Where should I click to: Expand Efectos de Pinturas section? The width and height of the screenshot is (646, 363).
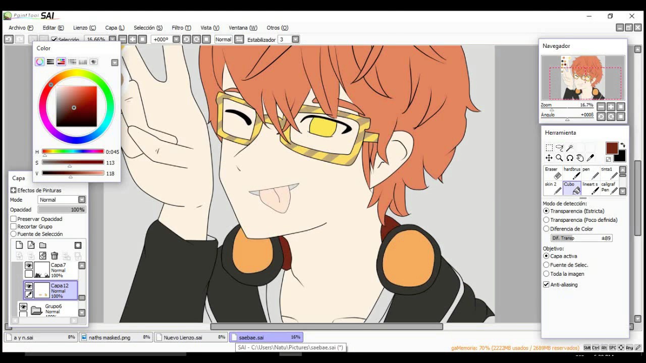pyautogui.click(x=14, y=190)
